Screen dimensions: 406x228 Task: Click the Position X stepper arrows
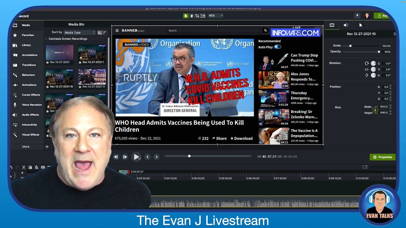click(390, 87)
